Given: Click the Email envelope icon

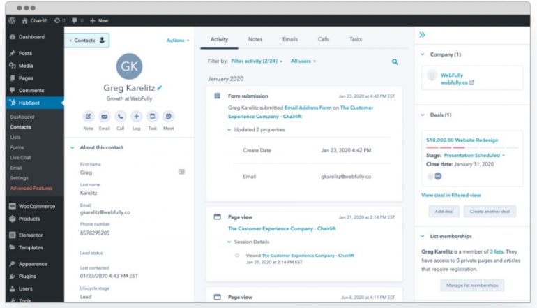Looking at the screenshot, I should pyautogui.click(x=104, y=116).
